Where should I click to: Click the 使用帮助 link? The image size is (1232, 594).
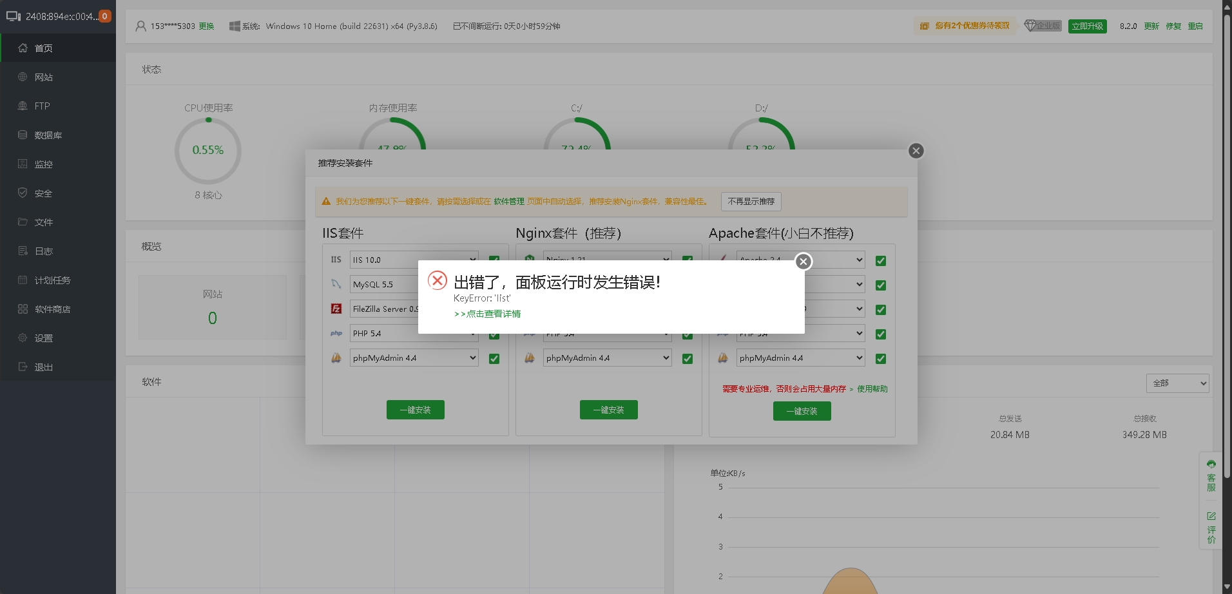point(872,388)
